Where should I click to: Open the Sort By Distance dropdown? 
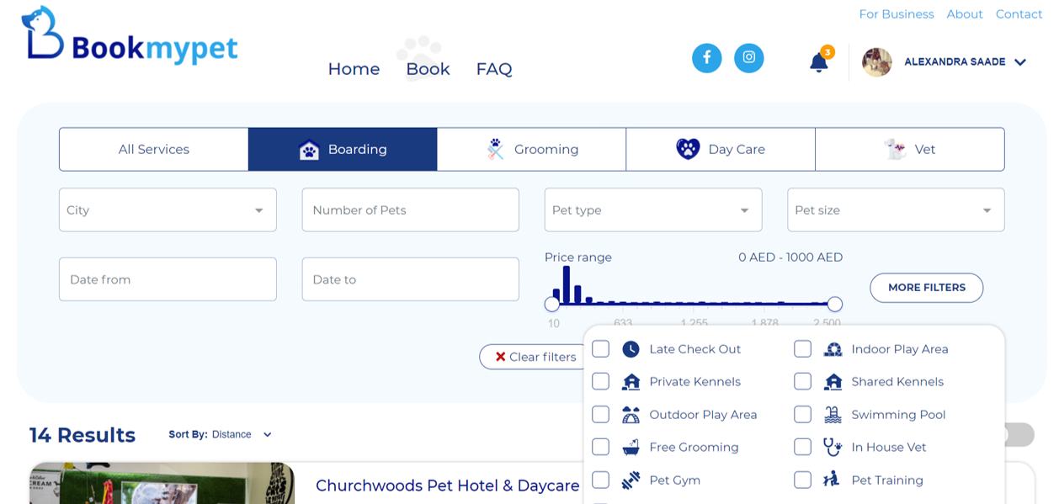242,434
